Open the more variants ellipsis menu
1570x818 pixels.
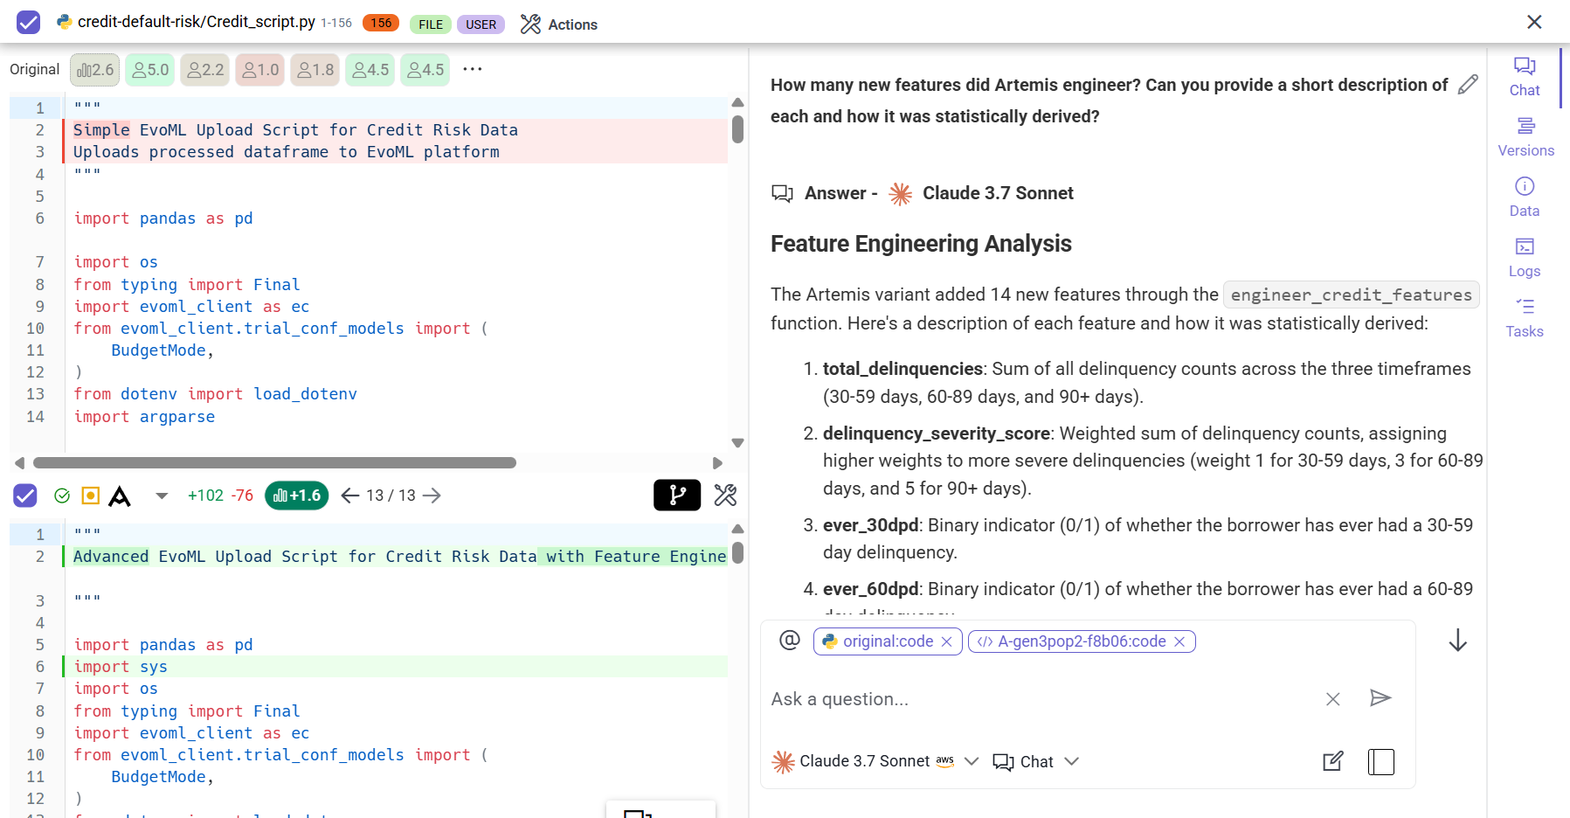[x=473, y=69]
